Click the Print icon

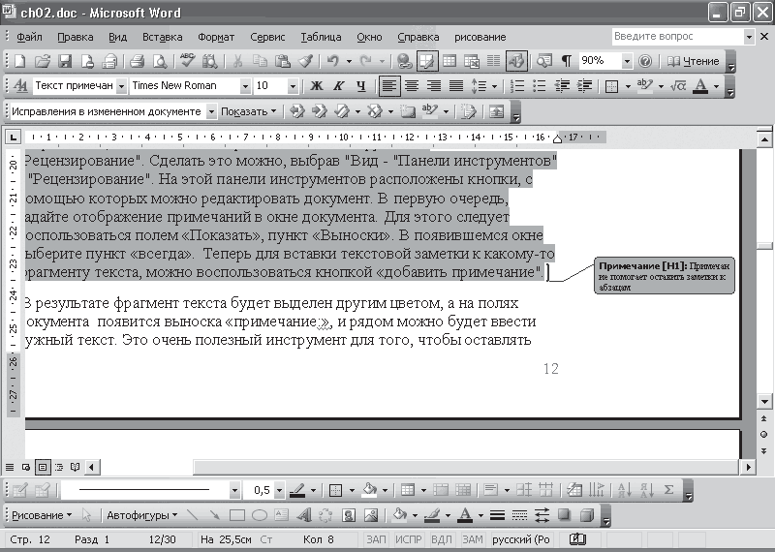tap(138, 61)
